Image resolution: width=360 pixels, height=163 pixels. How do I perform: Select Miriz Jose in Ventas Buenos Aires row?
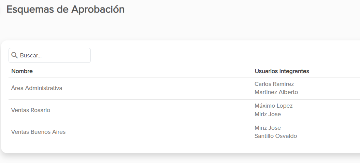tap(268, 128)
